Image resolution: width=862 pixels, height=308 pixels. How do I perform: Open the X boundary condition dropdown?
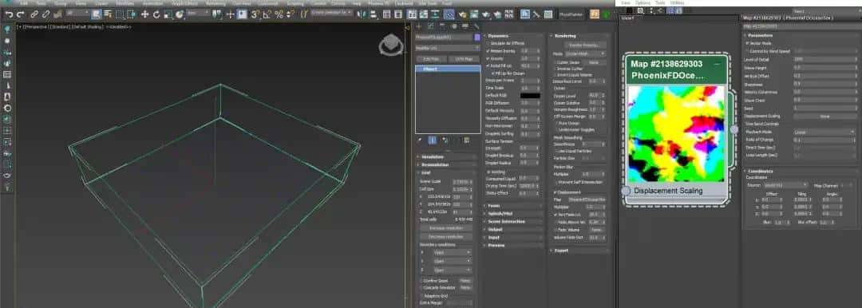[x=452, y=252]
